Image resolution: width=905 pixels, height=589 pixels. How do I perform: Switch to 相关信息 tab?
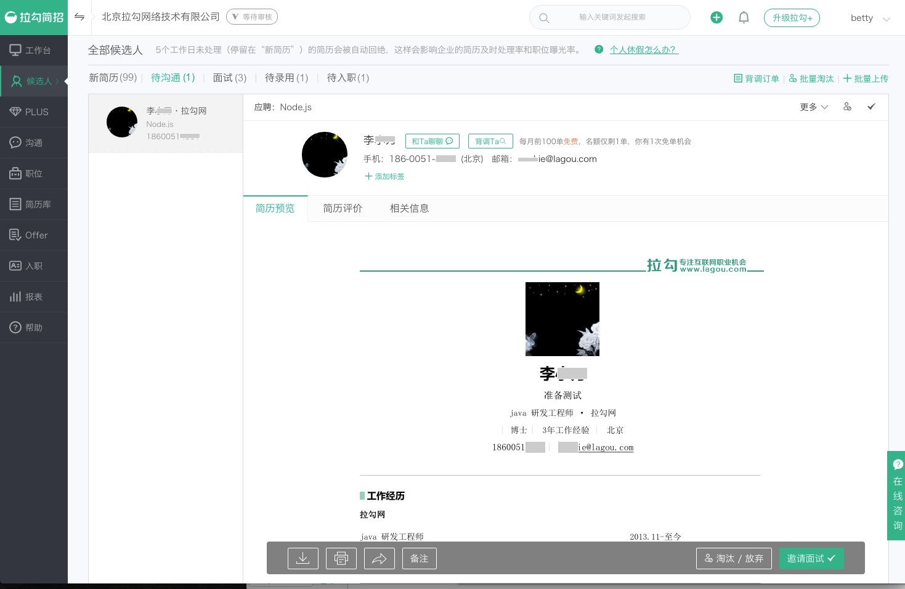[x=410, y=208]
